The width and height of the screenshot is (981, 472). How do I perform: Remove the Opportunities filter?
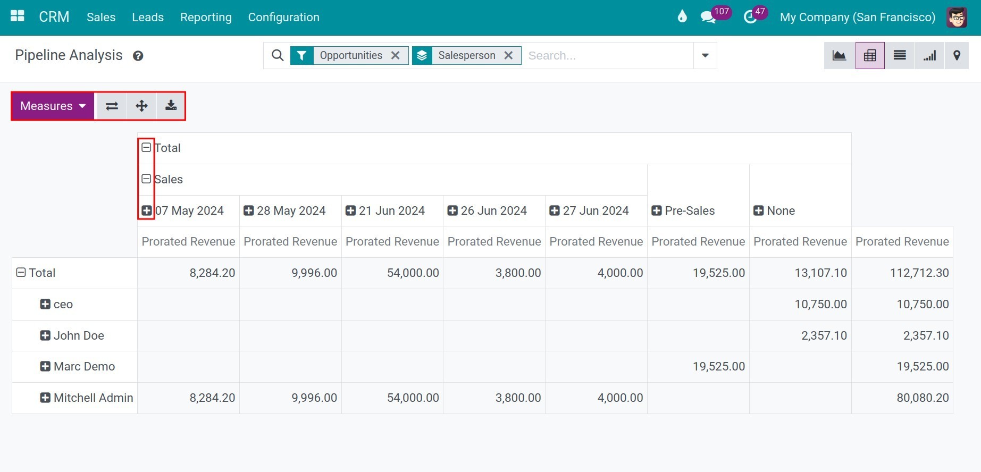395,55
